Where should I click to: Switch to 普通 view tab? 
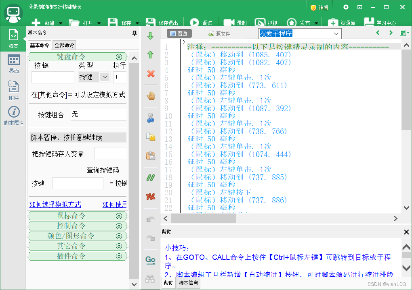179,33
